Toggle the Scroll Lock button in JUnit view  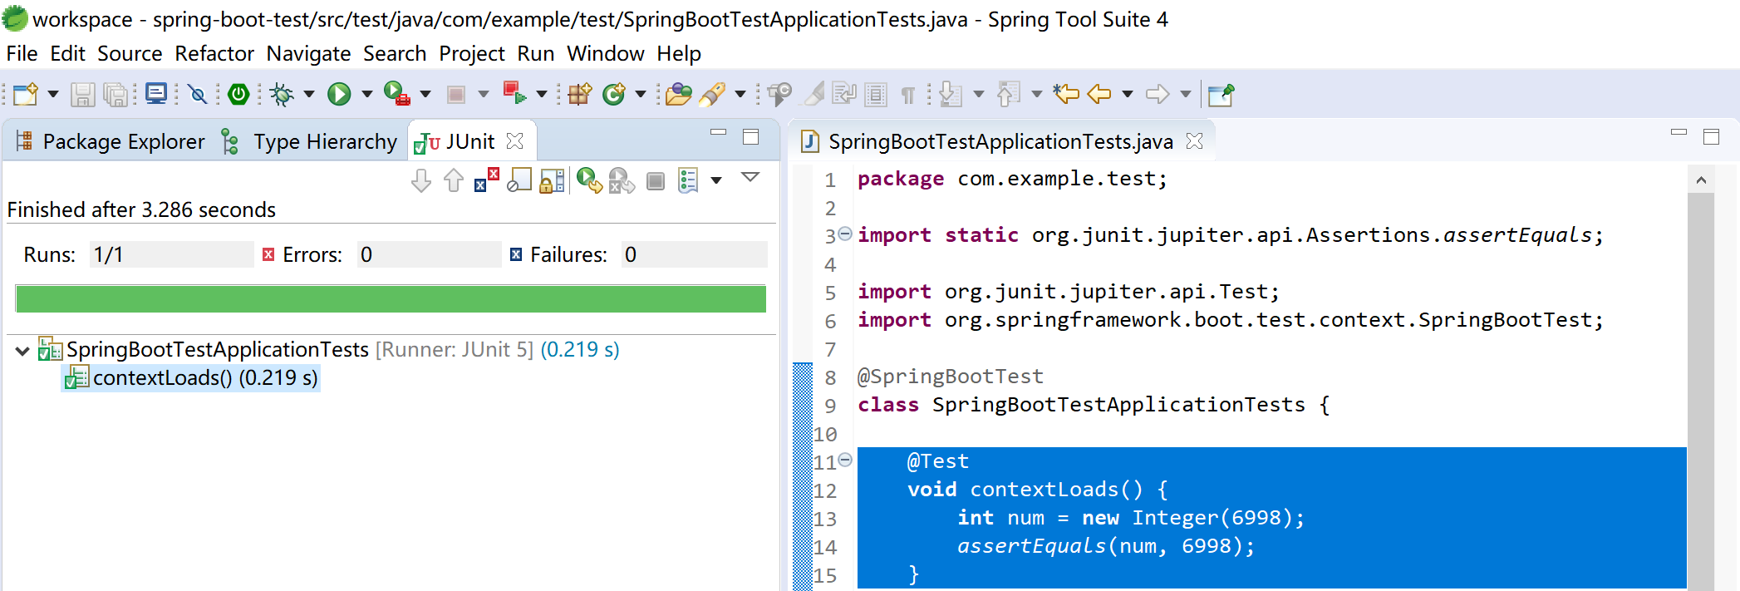(552, 180)
